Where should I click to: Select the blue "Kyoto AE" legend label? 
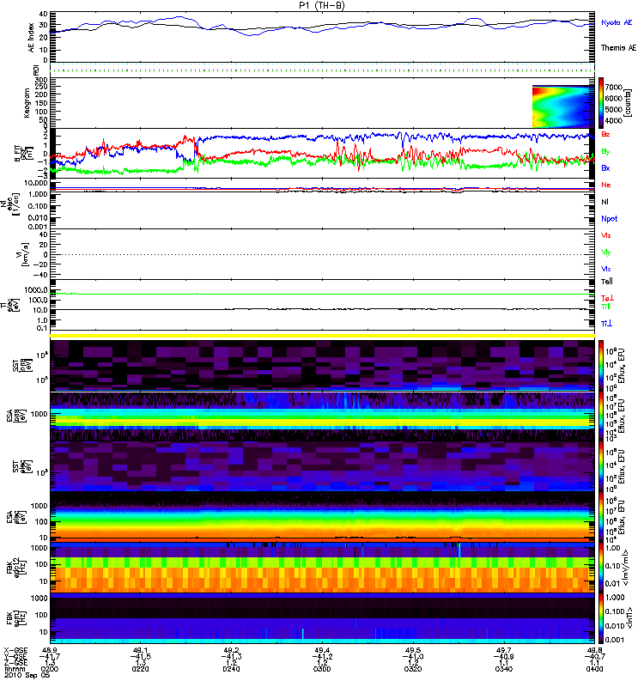pyautogui.click(x=617, y=22)
